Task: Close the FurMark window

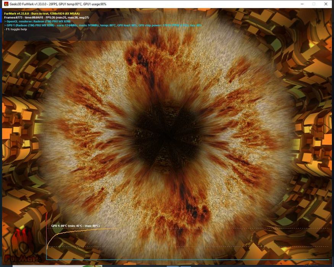Action: (x=326, y=4)
